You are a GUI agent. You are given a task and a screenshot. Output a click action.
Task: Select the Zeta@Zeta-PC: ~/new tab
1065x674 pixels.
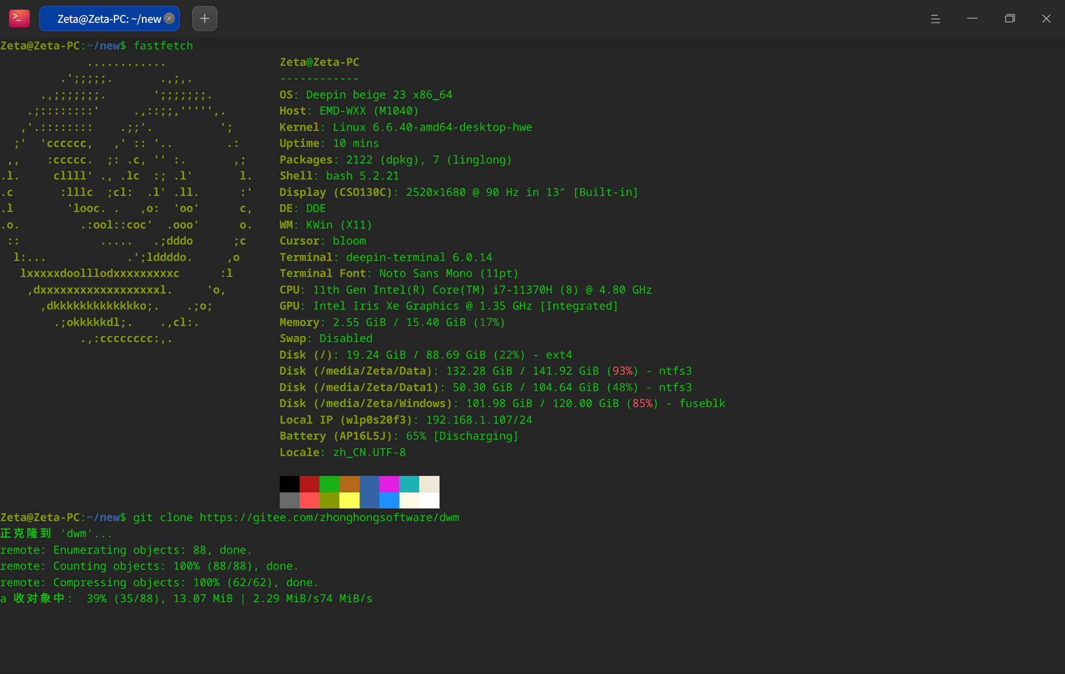click(109, 19)
